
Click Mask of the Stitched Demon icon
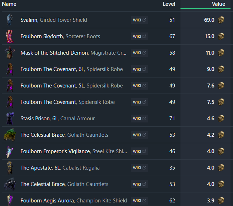coord(9,53)
